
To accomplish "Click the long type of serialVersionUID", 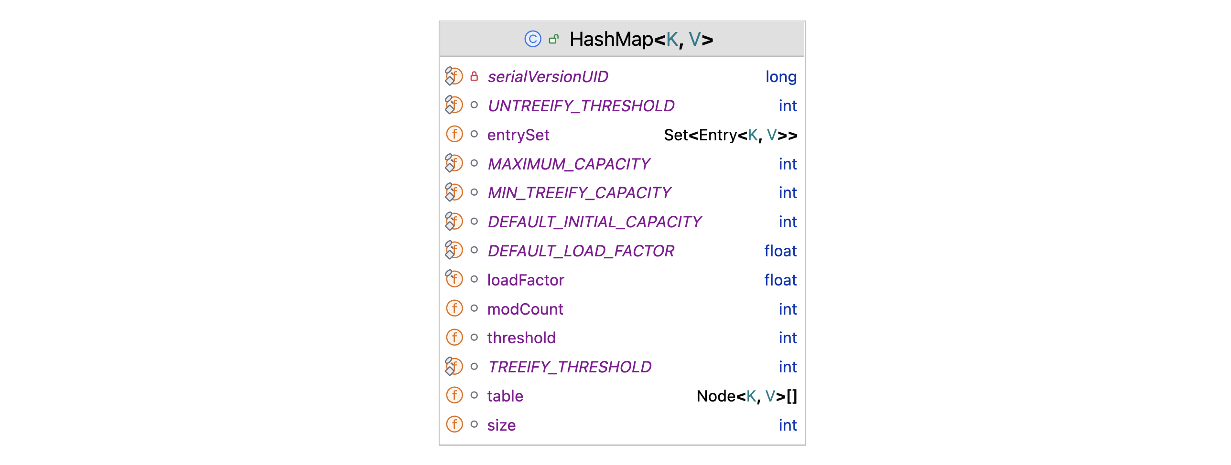I will (781, 77).
